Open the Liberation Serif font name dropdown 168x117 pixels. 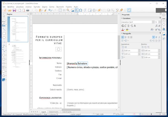pyautogui.click(x=153, y=22)
